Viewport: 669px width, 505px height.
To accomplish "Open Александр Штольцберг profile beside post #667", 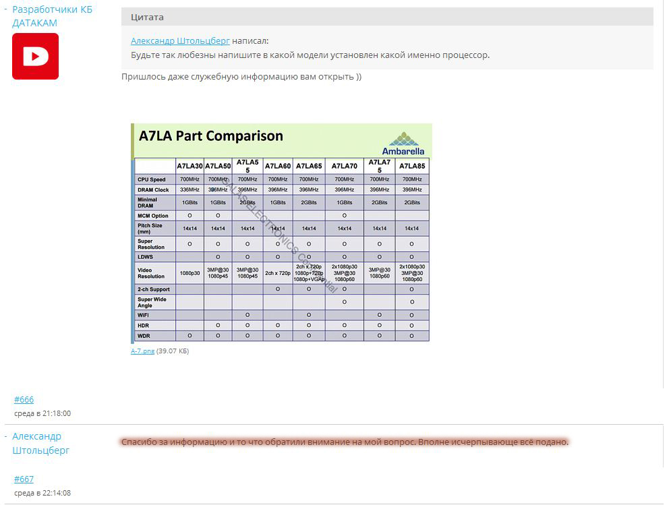I will coord(40,443).
